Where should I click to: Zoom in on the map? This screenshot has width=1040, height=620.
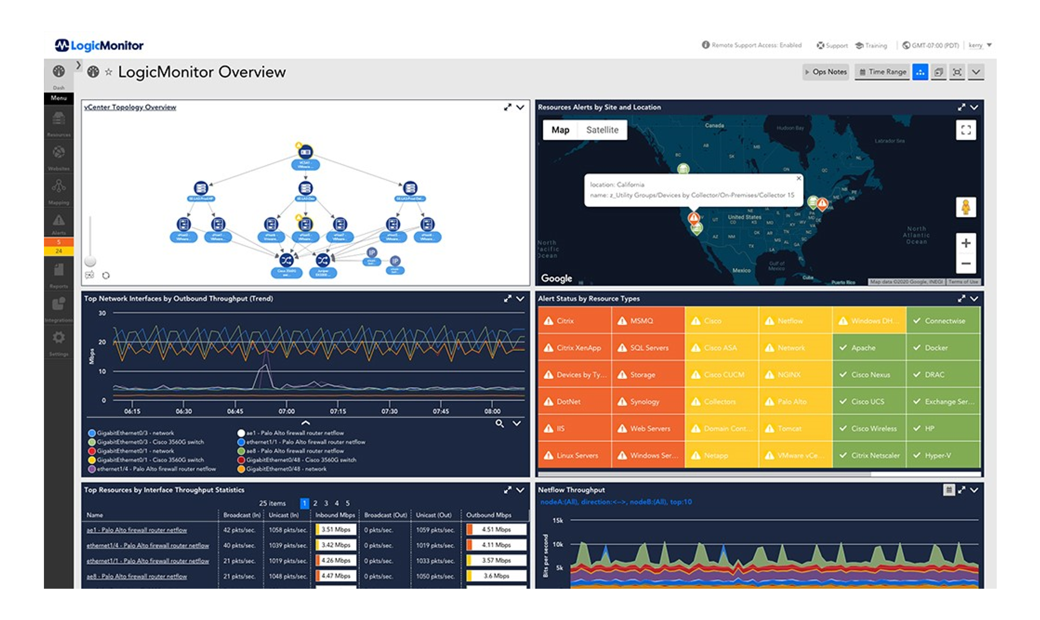coord(966,243)
